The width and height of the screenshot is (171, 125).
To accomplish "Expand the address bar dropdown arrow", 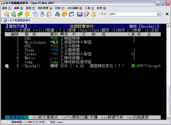I will pyautogui.click(x=158, y=14).
